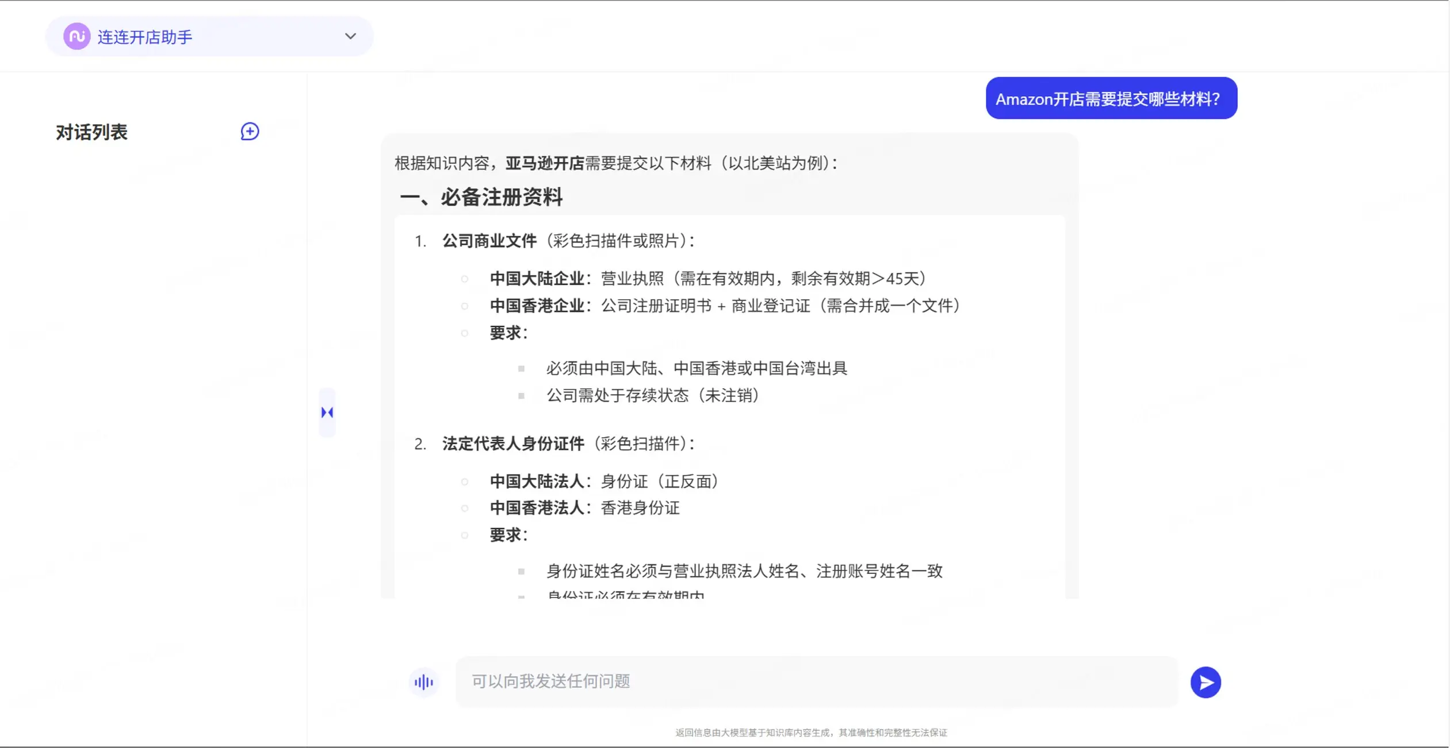Click the 中国香港企业 bullet text
The image size is (1450, 748).
(x=537, y=306)
